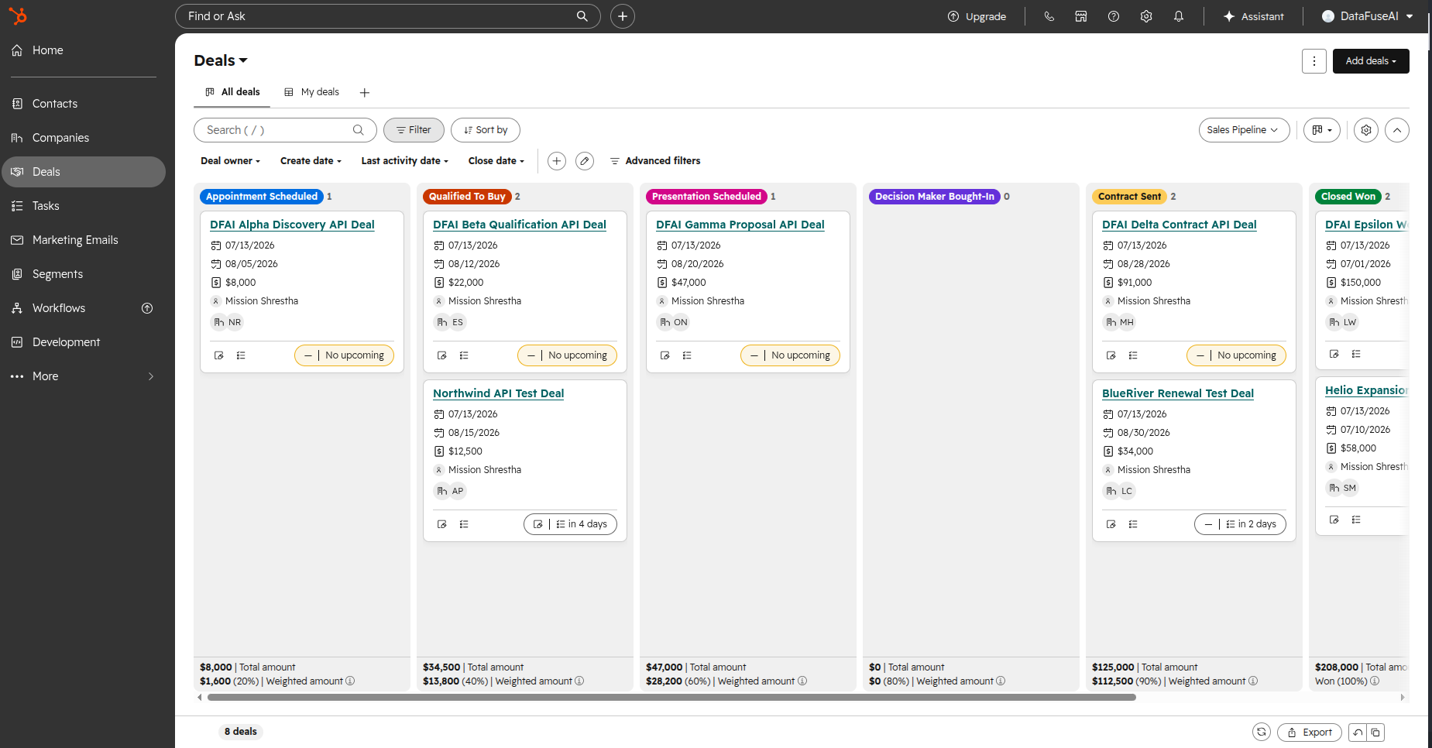The height and width of the screenshot is (748, 1432).
Task: Click the Sort by button
Action: click(x=486, y=130)
